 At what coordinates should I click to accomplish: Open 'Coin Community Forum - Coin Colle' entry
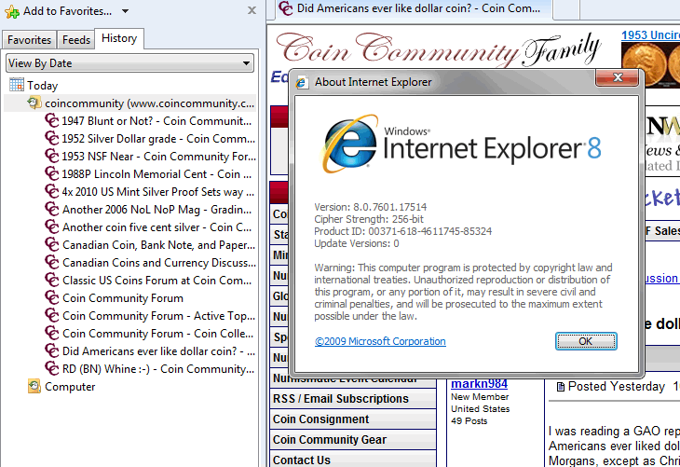click(x=157, y=334)
